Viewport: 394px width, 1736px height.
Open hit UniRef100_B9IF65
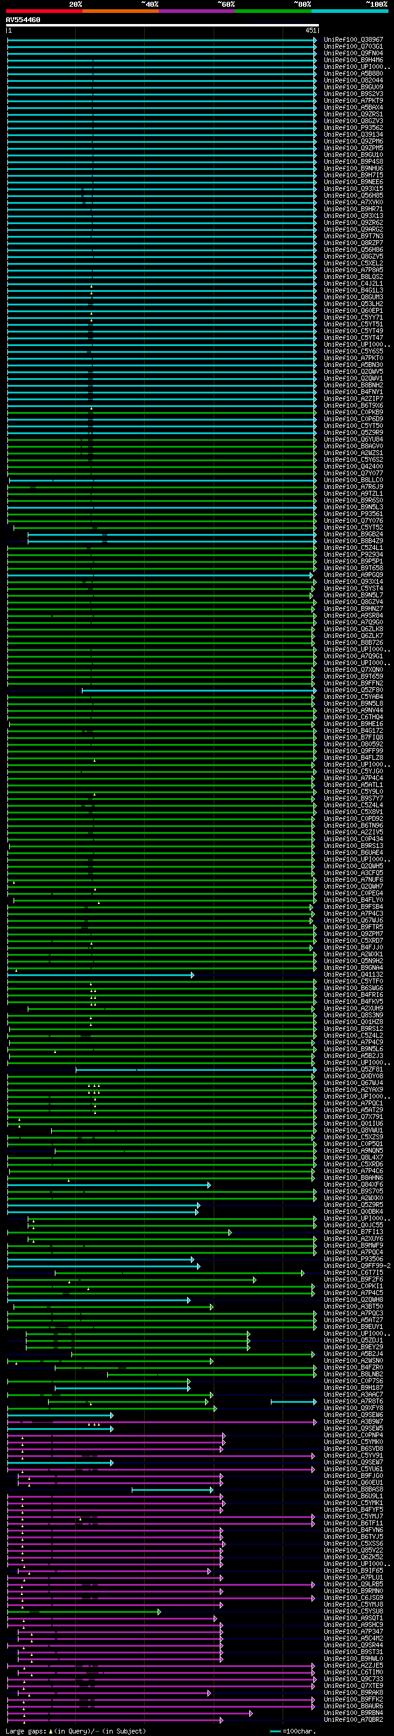(353, 1571)
